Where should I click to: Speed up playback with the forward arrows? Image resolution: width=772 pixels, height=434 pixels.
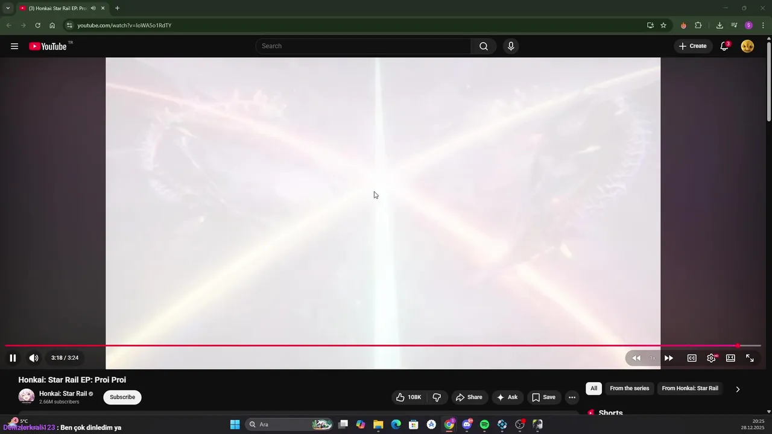tap(669, 358)
